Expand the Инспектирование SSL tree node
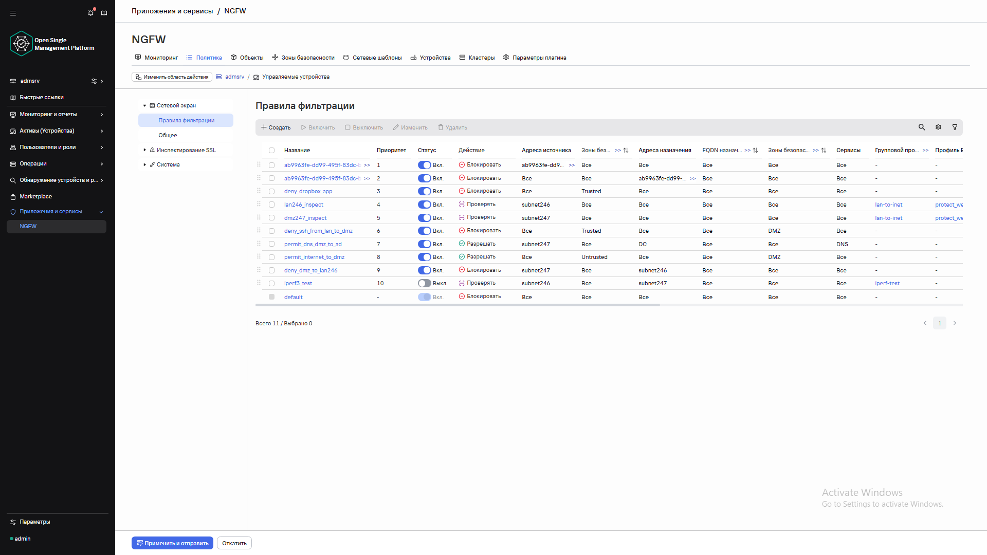Screen dimensions: 987x555 [x=144, y=150]
